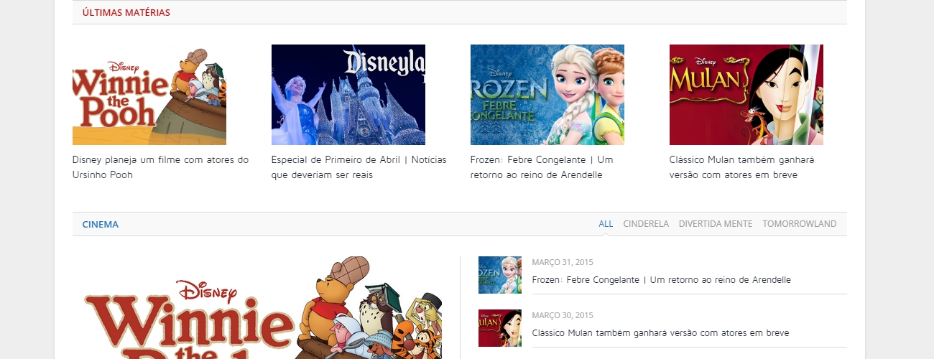This screenshot has height=359, width=934.
Task: Read 'Disney planeja um filme' Ursinho Pooh headline
Action: pyautogui.click(x=160, y=167)
